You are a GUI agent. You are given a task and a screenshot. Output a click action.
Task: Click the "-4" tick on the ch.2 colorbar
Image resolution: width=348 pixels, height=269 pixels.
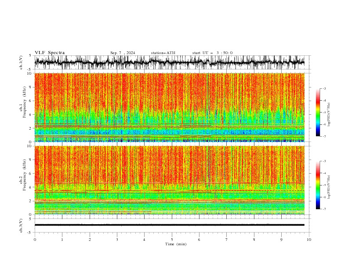tap(324, 173)
